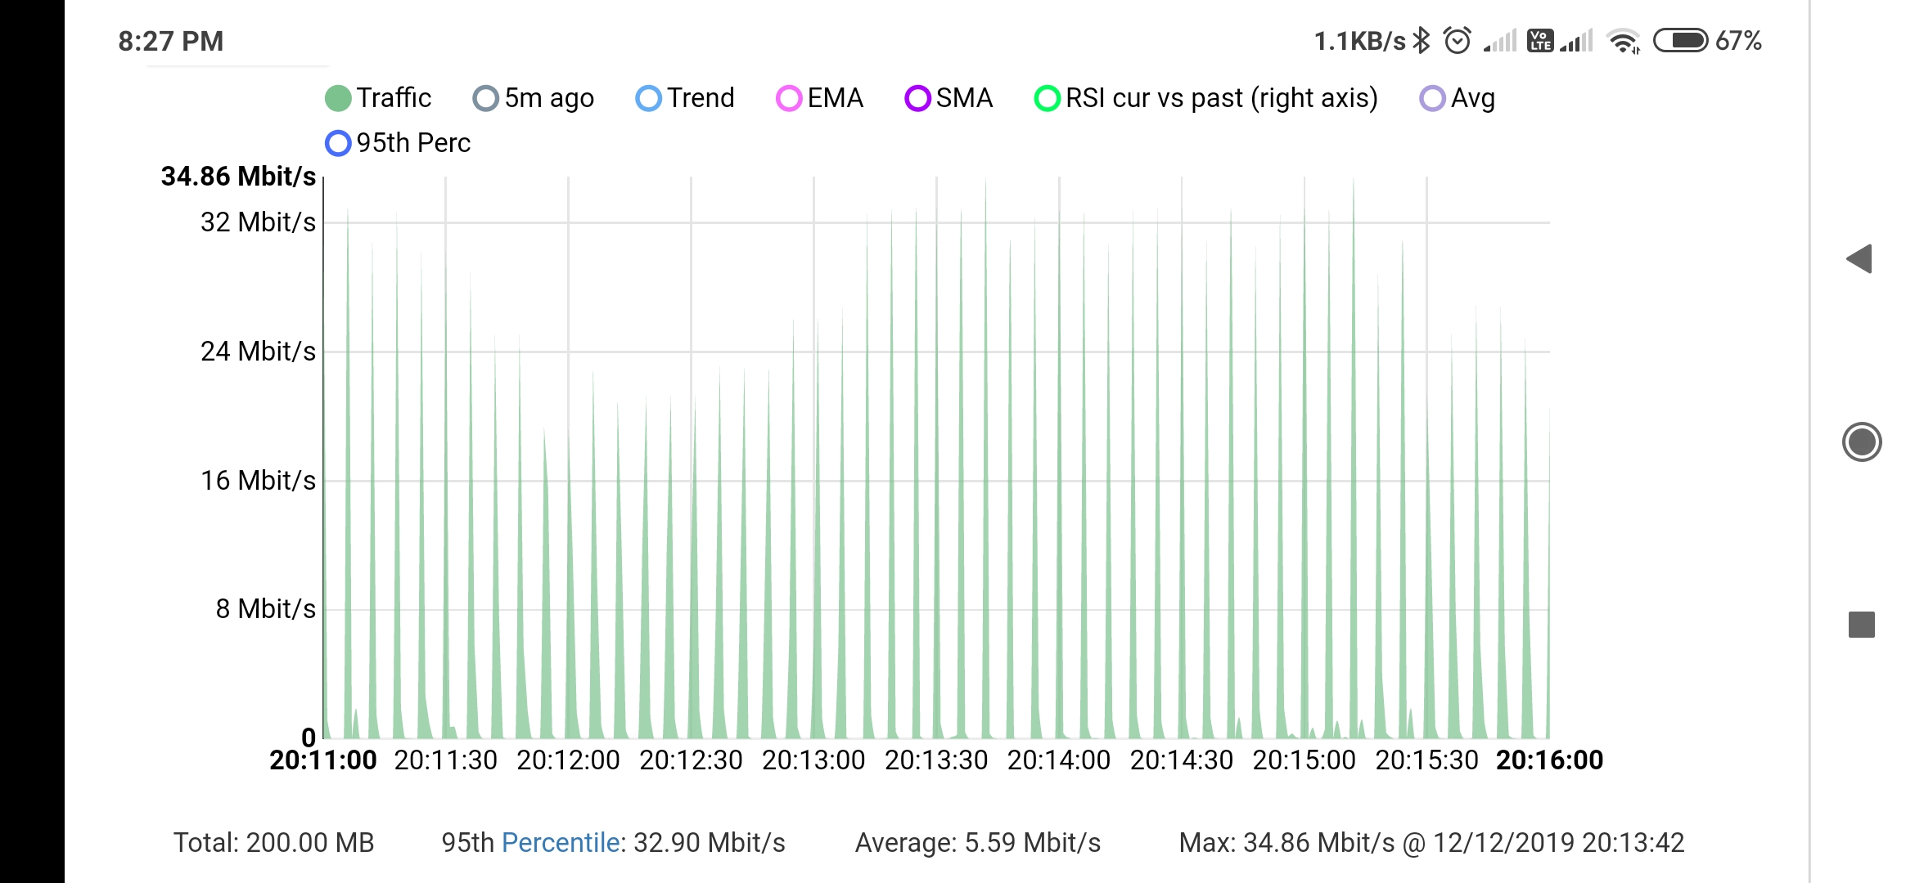
Task: Click the Max 34.86 Mbit/s statistic text
Action: click(x=1431, y=842)
